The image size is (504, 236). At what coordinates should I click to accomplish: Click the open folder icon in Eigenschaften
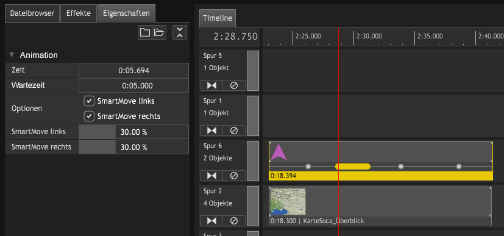pyautogui.click(x=159, y=32)
